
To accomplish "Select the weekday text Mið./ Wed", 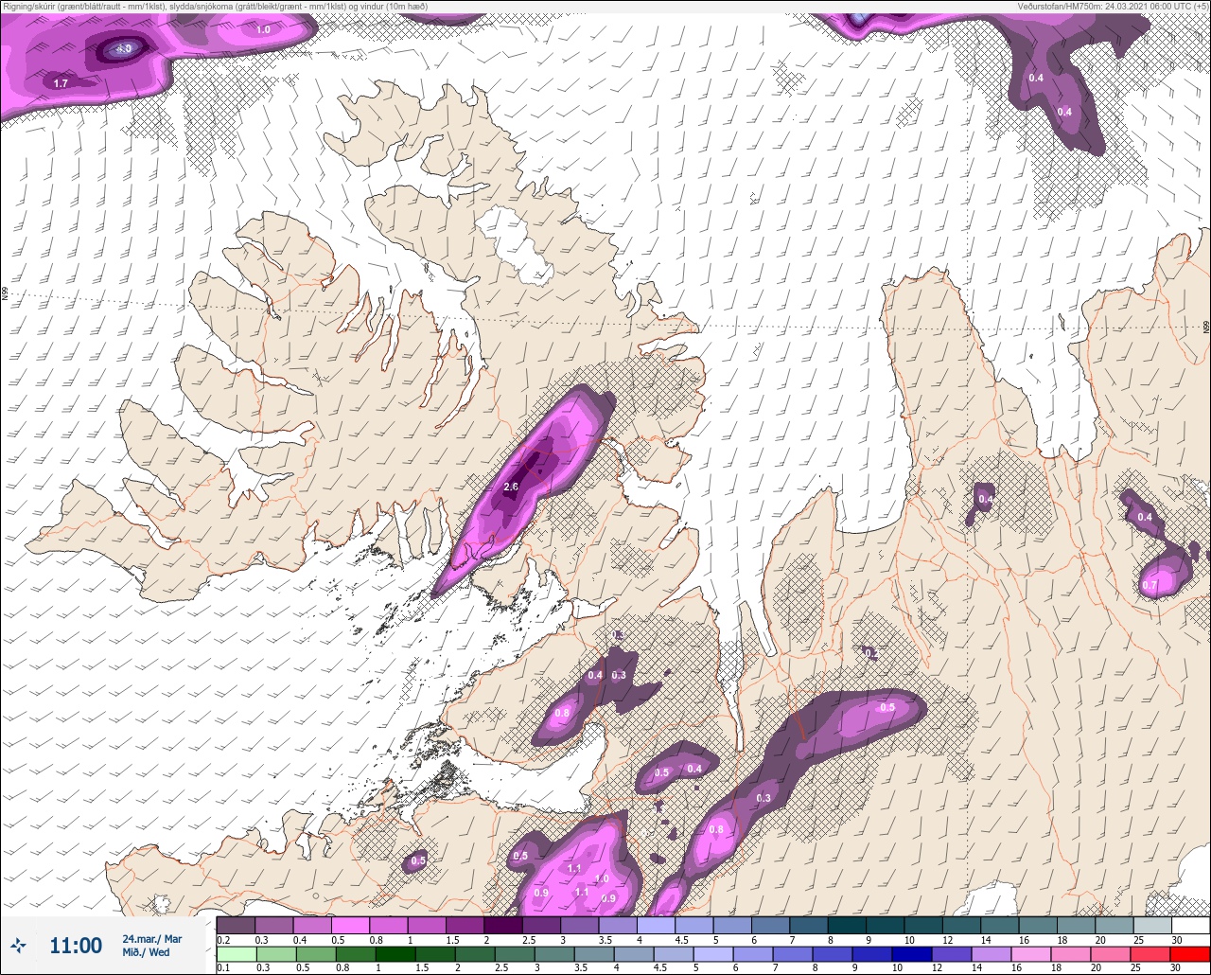I will pos(146,952).
